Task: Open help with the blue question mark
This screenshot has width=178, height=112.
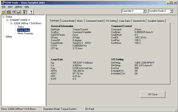Action: point(31,12)
